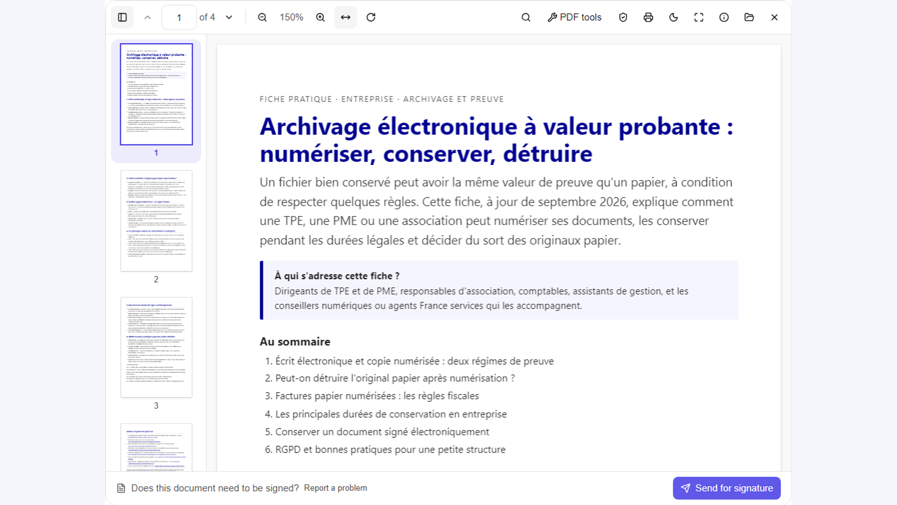Click the 150% zoom level
This screenshot has width=897, height=505.
point(292,17)
